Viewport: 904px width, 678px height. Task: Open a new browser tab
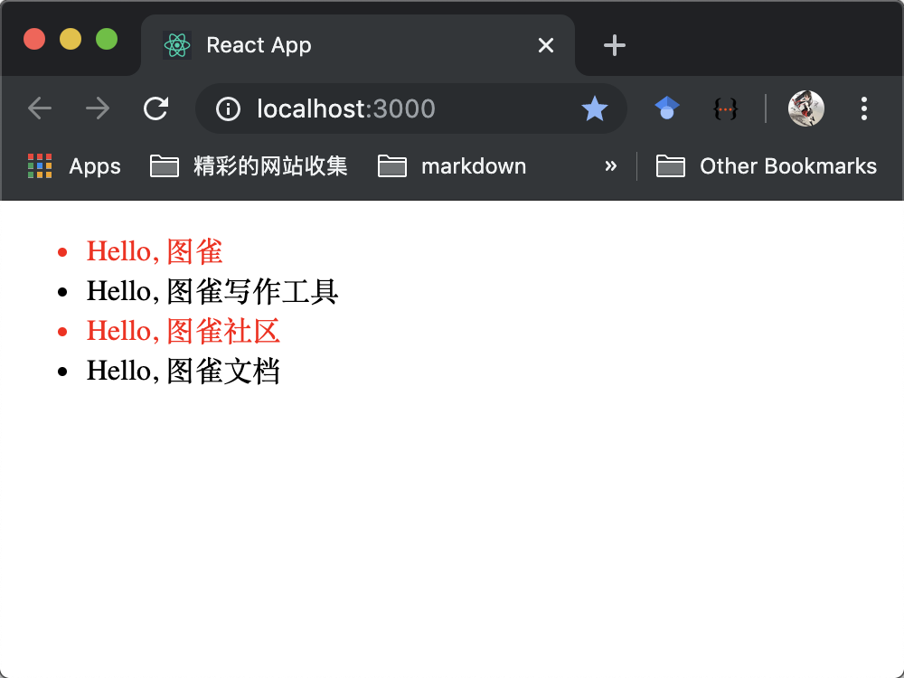[614, 44]
